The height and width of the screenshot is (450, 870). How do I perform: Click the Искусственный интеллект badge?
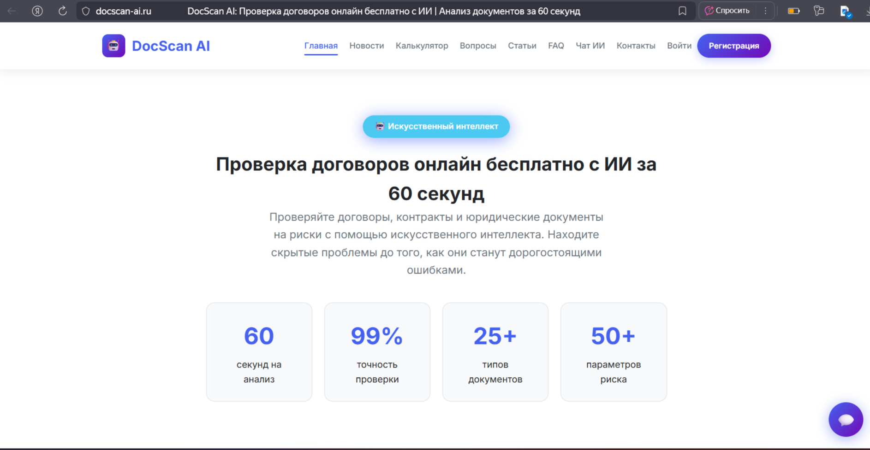tap(436, 126)
